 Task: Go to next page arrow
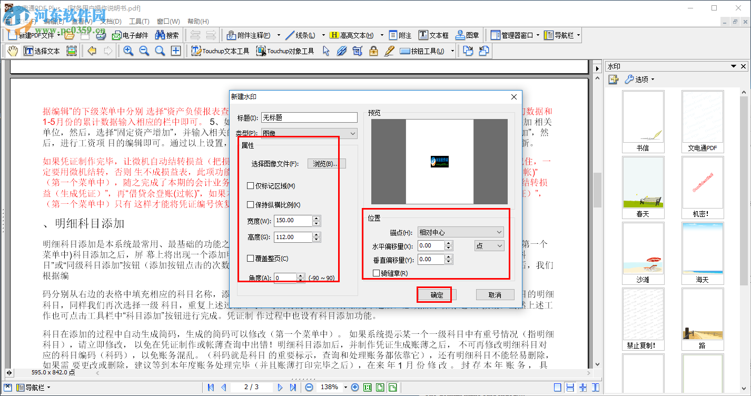281,387
